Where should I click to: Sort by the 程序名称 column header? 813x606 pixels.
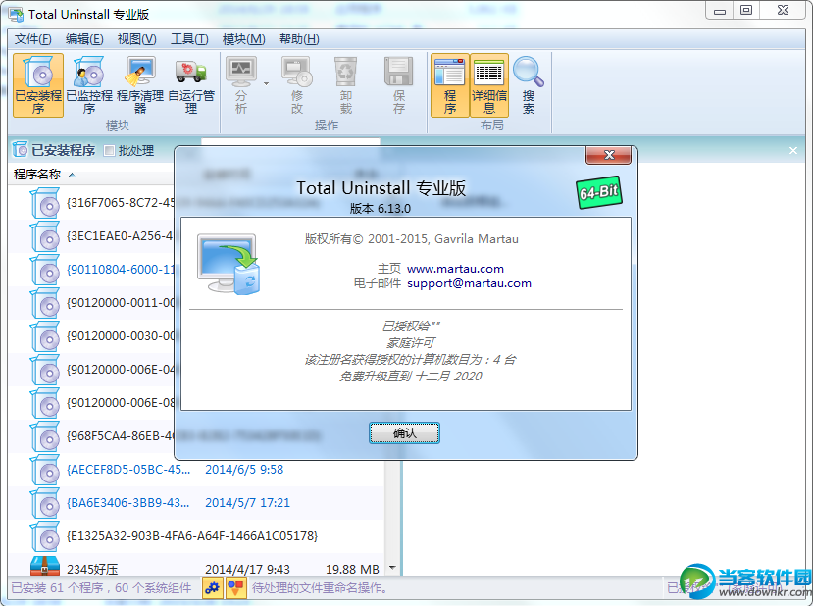[37, 175]
